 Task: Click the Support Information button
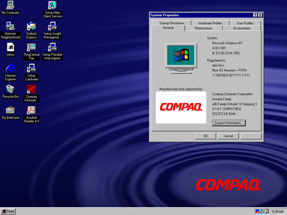click(x=229, y=123)
